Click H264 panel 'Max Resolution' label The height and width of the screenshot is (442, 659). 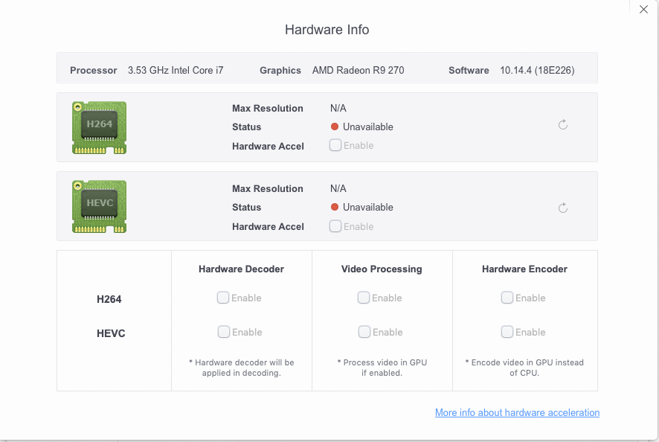click(x=267, y=108)
